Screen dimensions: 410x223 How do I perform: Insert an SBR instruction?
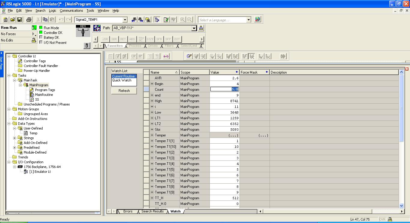(114, 39)
